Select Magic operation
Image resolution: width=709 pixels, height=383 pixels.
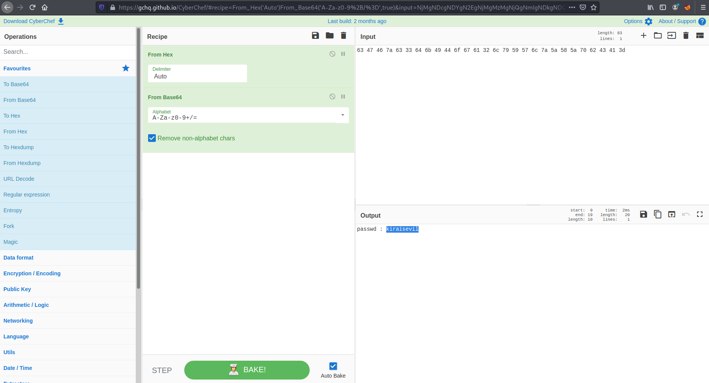pos(68,242)
